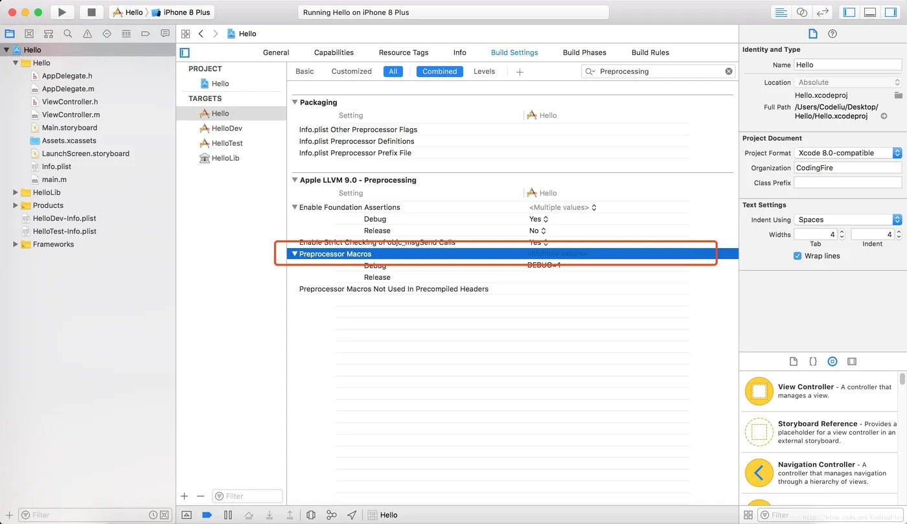The height and width of the screenshot is (524, 907).
Task: Open the Build Rules tab
Action: tap(650, 52)
